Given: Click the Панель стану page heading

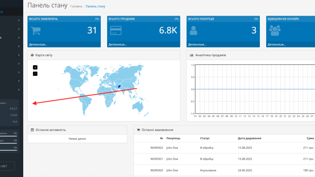Looking at the screenshot, I should [x=47, y=5].
